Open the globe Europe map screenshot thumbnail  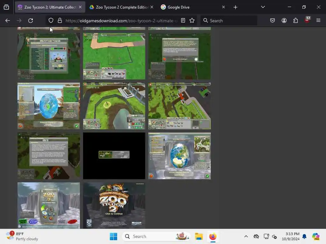180,156
